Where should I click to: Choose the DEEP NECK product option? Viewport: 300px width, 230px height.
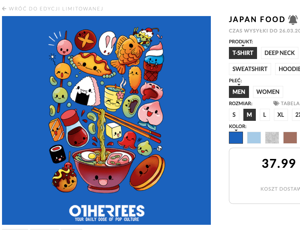pos(280,53)
